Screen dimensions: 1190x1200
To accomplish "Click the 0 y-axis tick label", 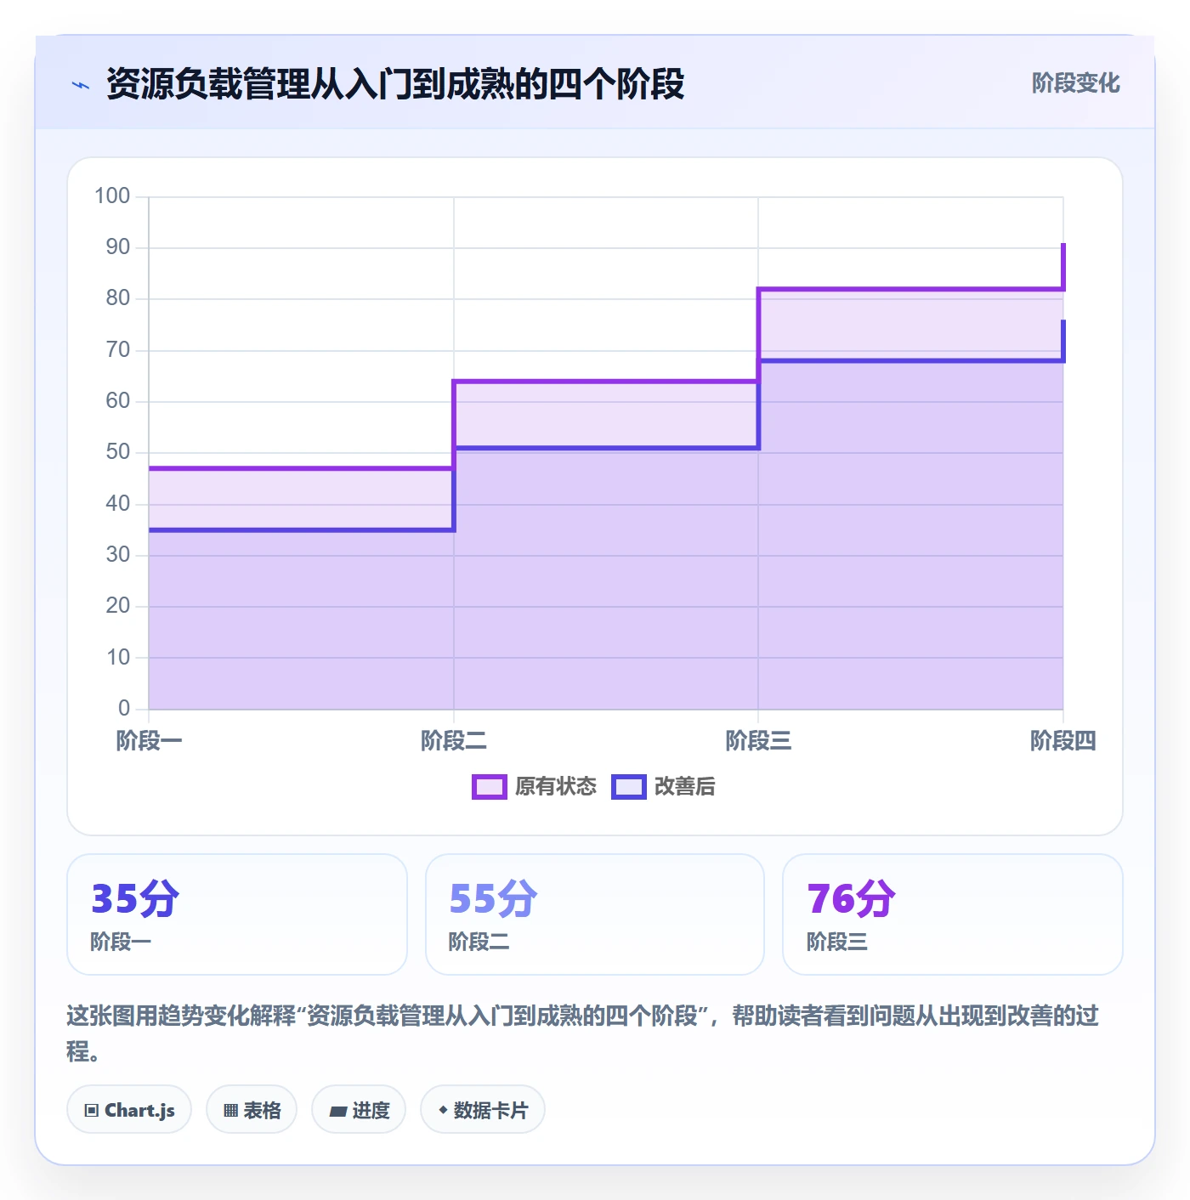I will [124, 708].
